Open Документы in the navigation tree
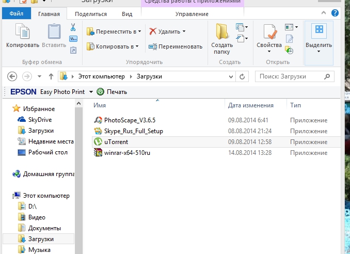This screenshot has width=350, height=254. (44, 228)
